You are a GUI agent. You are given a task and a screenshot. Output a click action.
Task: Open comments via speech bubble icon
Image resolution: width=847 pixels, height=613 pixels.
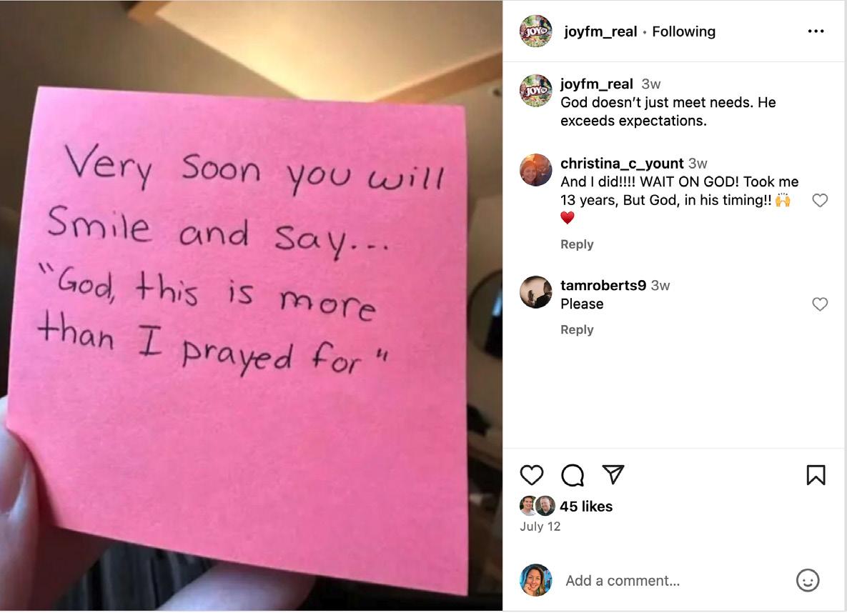point(573,475)
